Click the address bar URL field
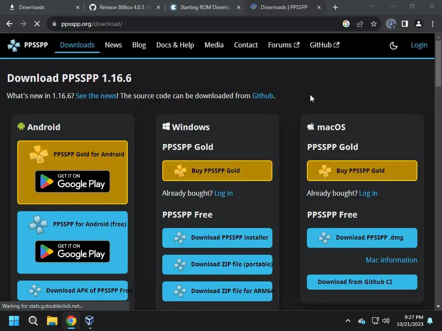442x331 pixels. click(x=195, y=24)
